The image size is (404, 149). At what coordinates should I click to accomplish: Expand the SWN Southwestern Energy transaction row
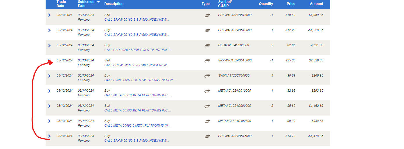(49, 76)
